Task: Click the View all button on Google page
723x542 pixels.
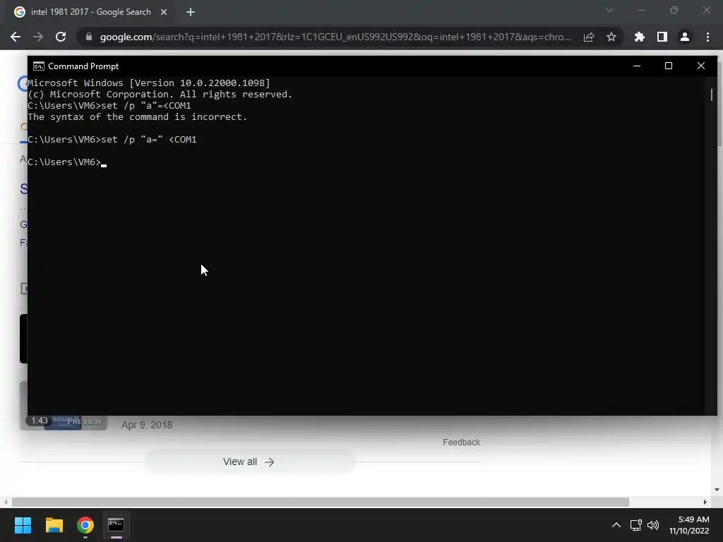Action: tap(249, 462)
